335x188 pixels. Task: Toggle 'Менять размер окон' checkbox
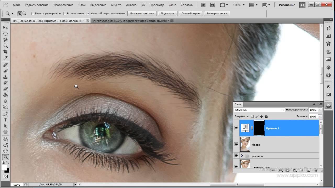click(33, 14)
